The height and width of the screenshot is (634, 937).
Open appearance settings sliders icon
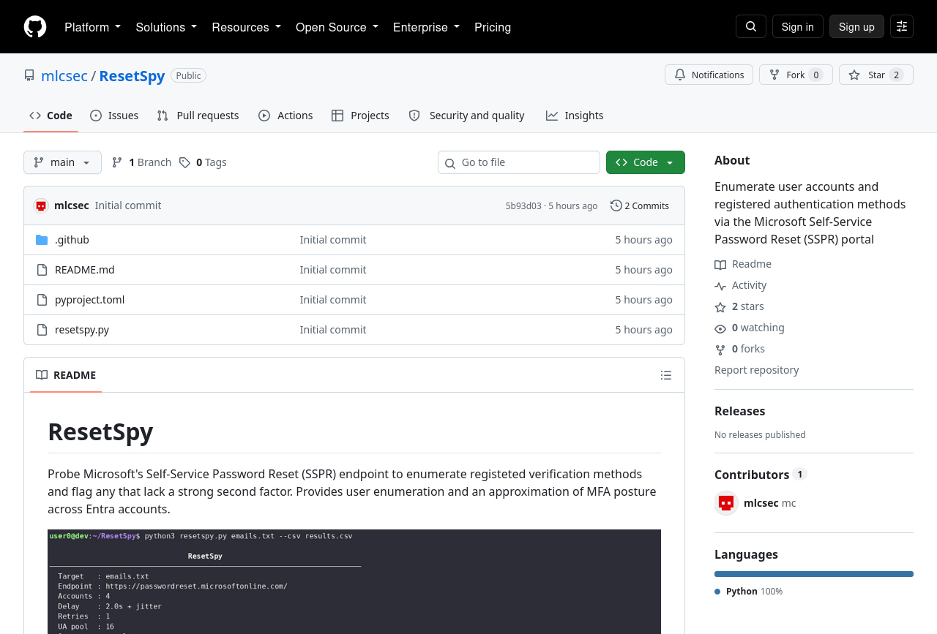click(x=902, y=26)
